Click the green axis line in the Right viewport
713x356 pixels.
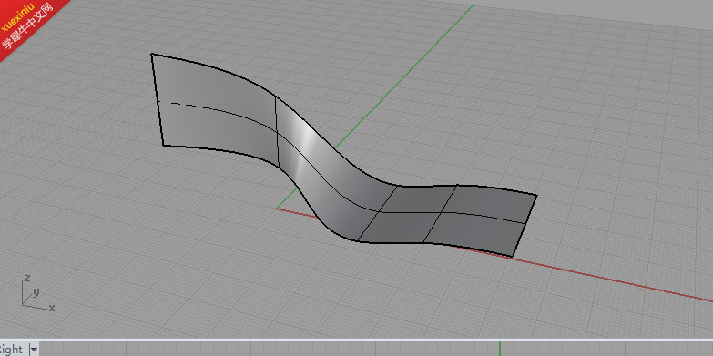(500, 349)
